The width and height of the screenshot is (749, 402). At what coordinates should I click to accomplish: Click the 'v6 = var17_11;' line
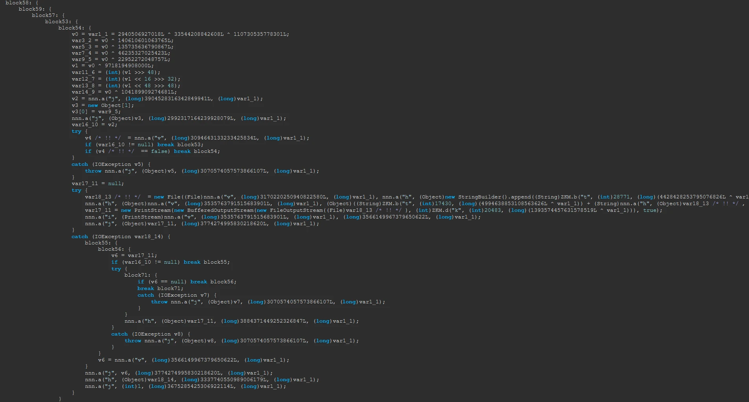pyautogui.click(x=134, y=255)
